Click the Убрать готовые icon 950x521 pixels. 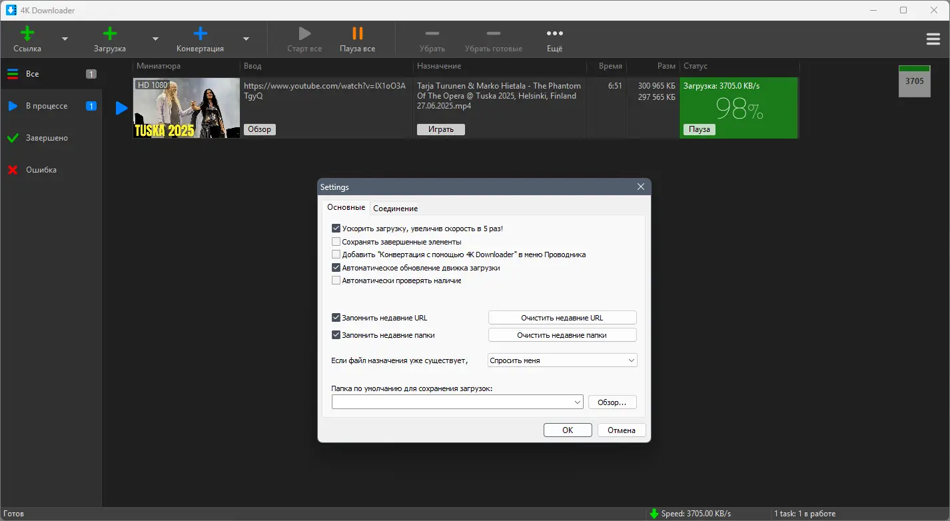pos(494,33)
